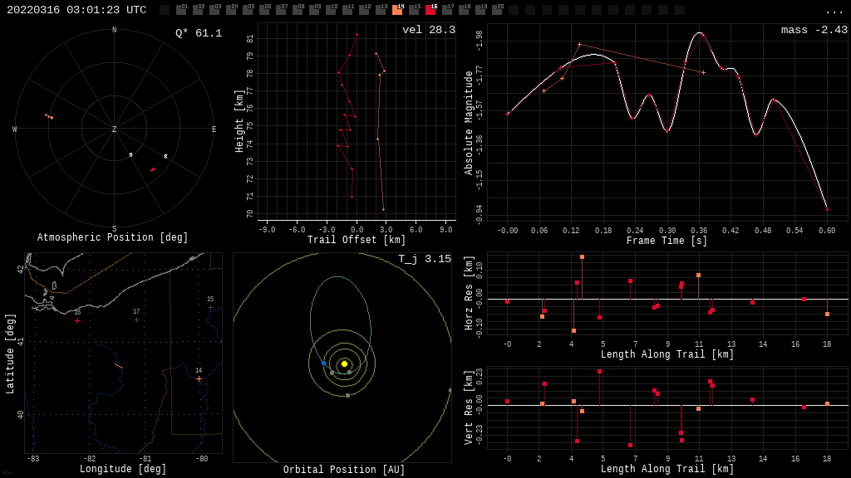
Task: Select station square 08 in top strip
Action: point(298,10)
